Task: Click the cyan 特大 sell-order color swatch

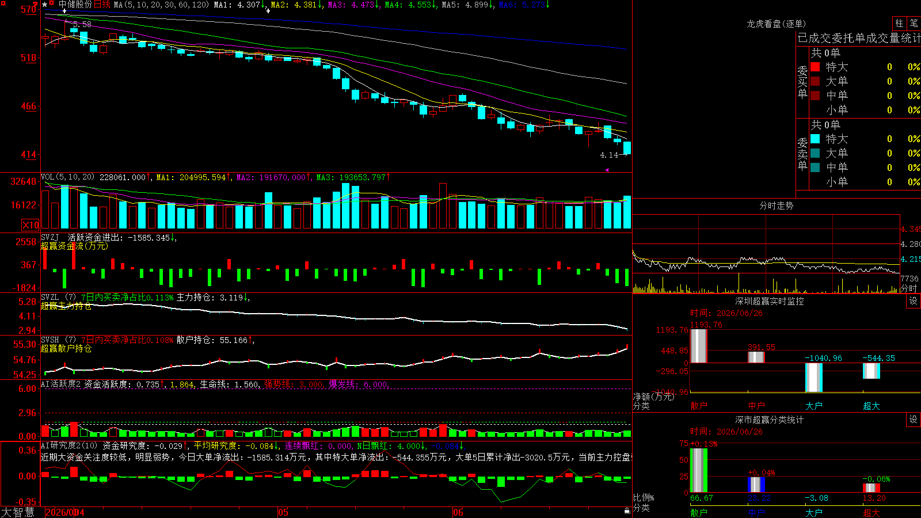Action: click(x=815, y=139)
